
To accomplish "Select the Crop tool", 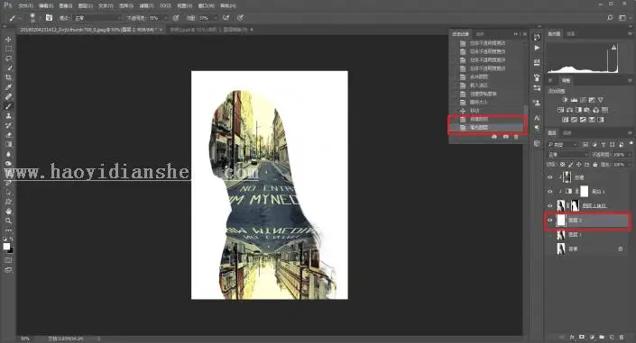I will click(x=8, y=77).
